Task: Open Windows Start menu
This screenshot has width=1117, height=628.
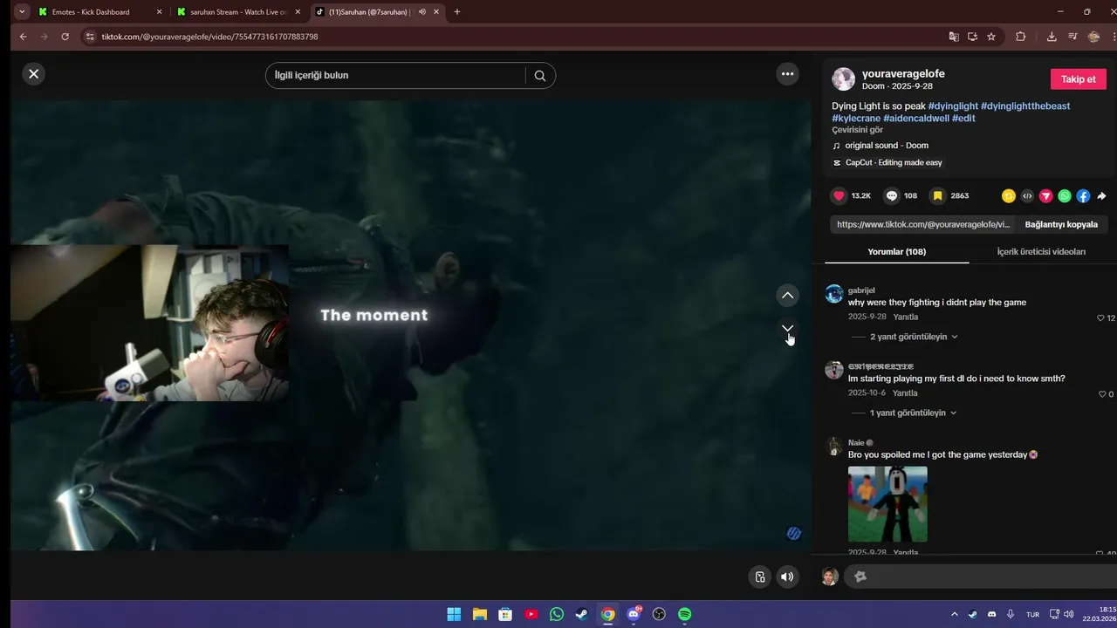Action: [x=454, y=614]
